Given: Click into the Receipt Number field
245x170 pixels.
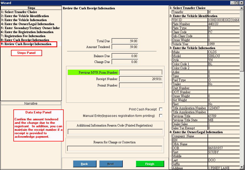Looking at the screenshot, I should point(141,79).
